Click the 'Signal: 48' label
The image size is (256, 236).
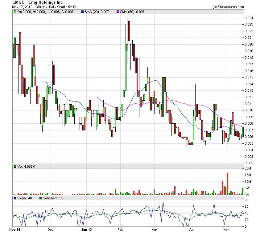click(x=25, y=198)
